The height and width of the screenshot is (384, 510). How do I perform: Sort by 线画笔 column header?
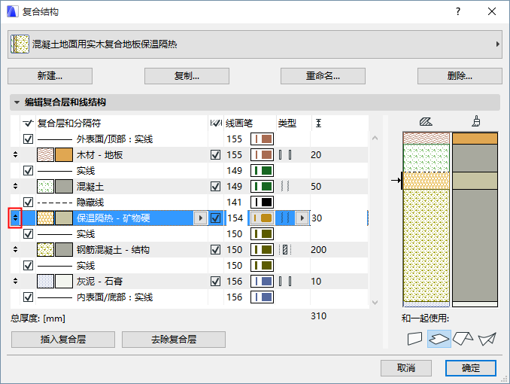tap(239, 123)
